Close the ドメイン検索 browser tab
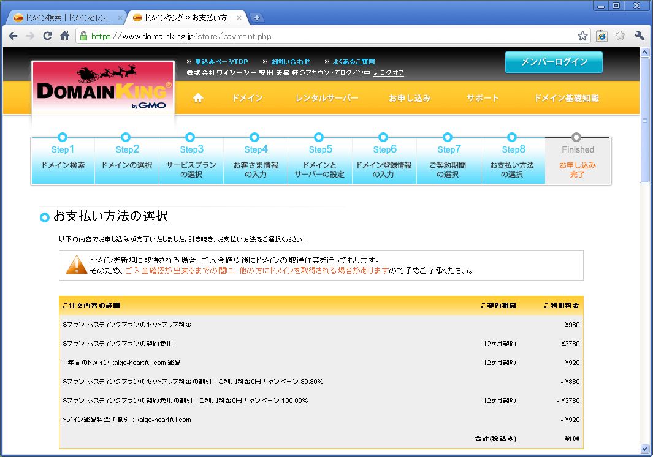The image size is (653, 457). [120, 18]
